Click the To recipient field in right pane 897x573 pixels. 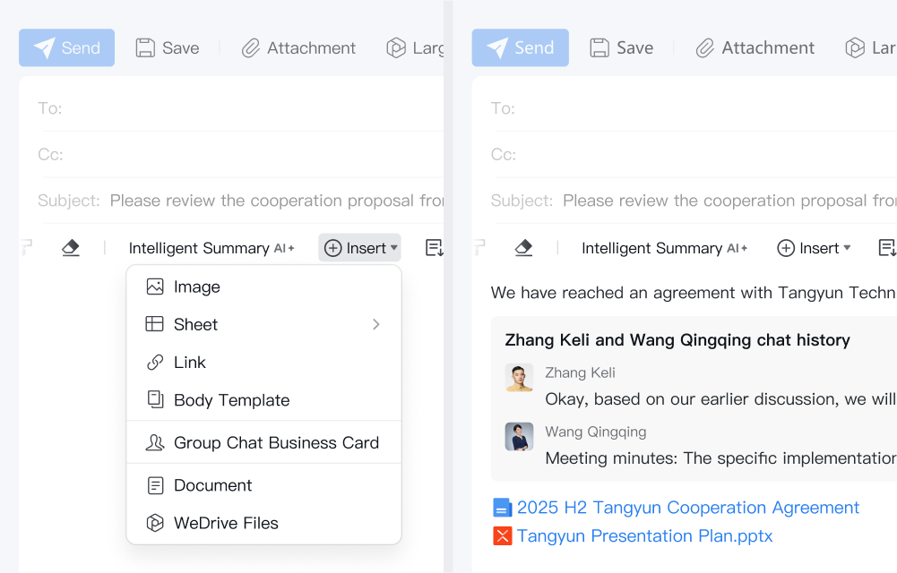pyautogui.click(x=699, y=108)
